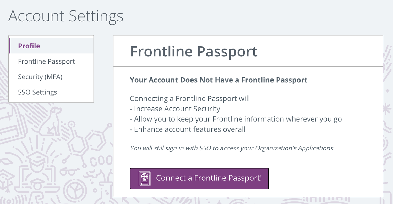The image size is (393, 204).
Task: Click the purple active bar beside Profile
Action: 9,46
